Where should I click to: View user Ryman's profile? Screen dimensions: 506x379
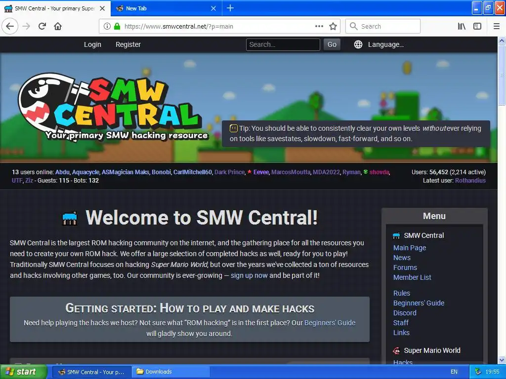pyautogui.click(x=351, y=172)
